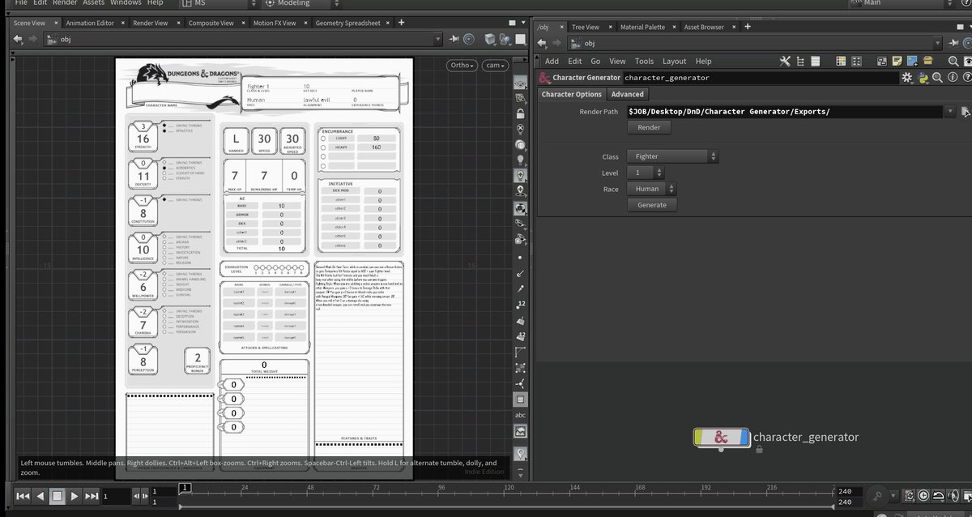Click the Generate button
The image size is (972, 517).
[652, 205]
